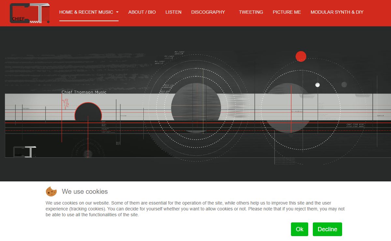Open the Home & Recent Music menu
The width and height of the screenshot is (391, 241).
coord(86,12)
